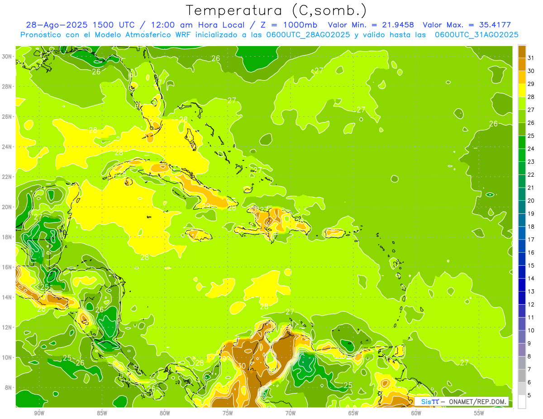
Task: Click the 5 label on the color scale
Action: [x=529, y=395]
